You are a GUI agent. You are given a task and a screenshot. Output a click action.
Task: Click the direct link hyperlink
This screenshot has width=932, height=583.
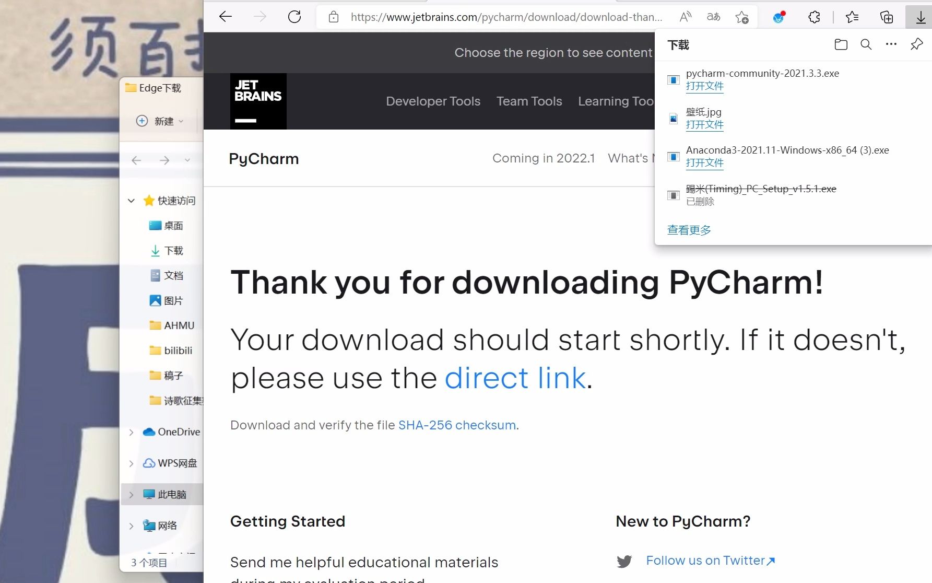click(515, 378)
